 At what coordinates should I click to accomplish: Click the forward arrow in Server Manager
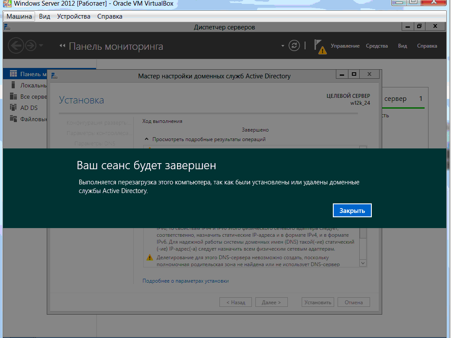[x=30, y=45]
